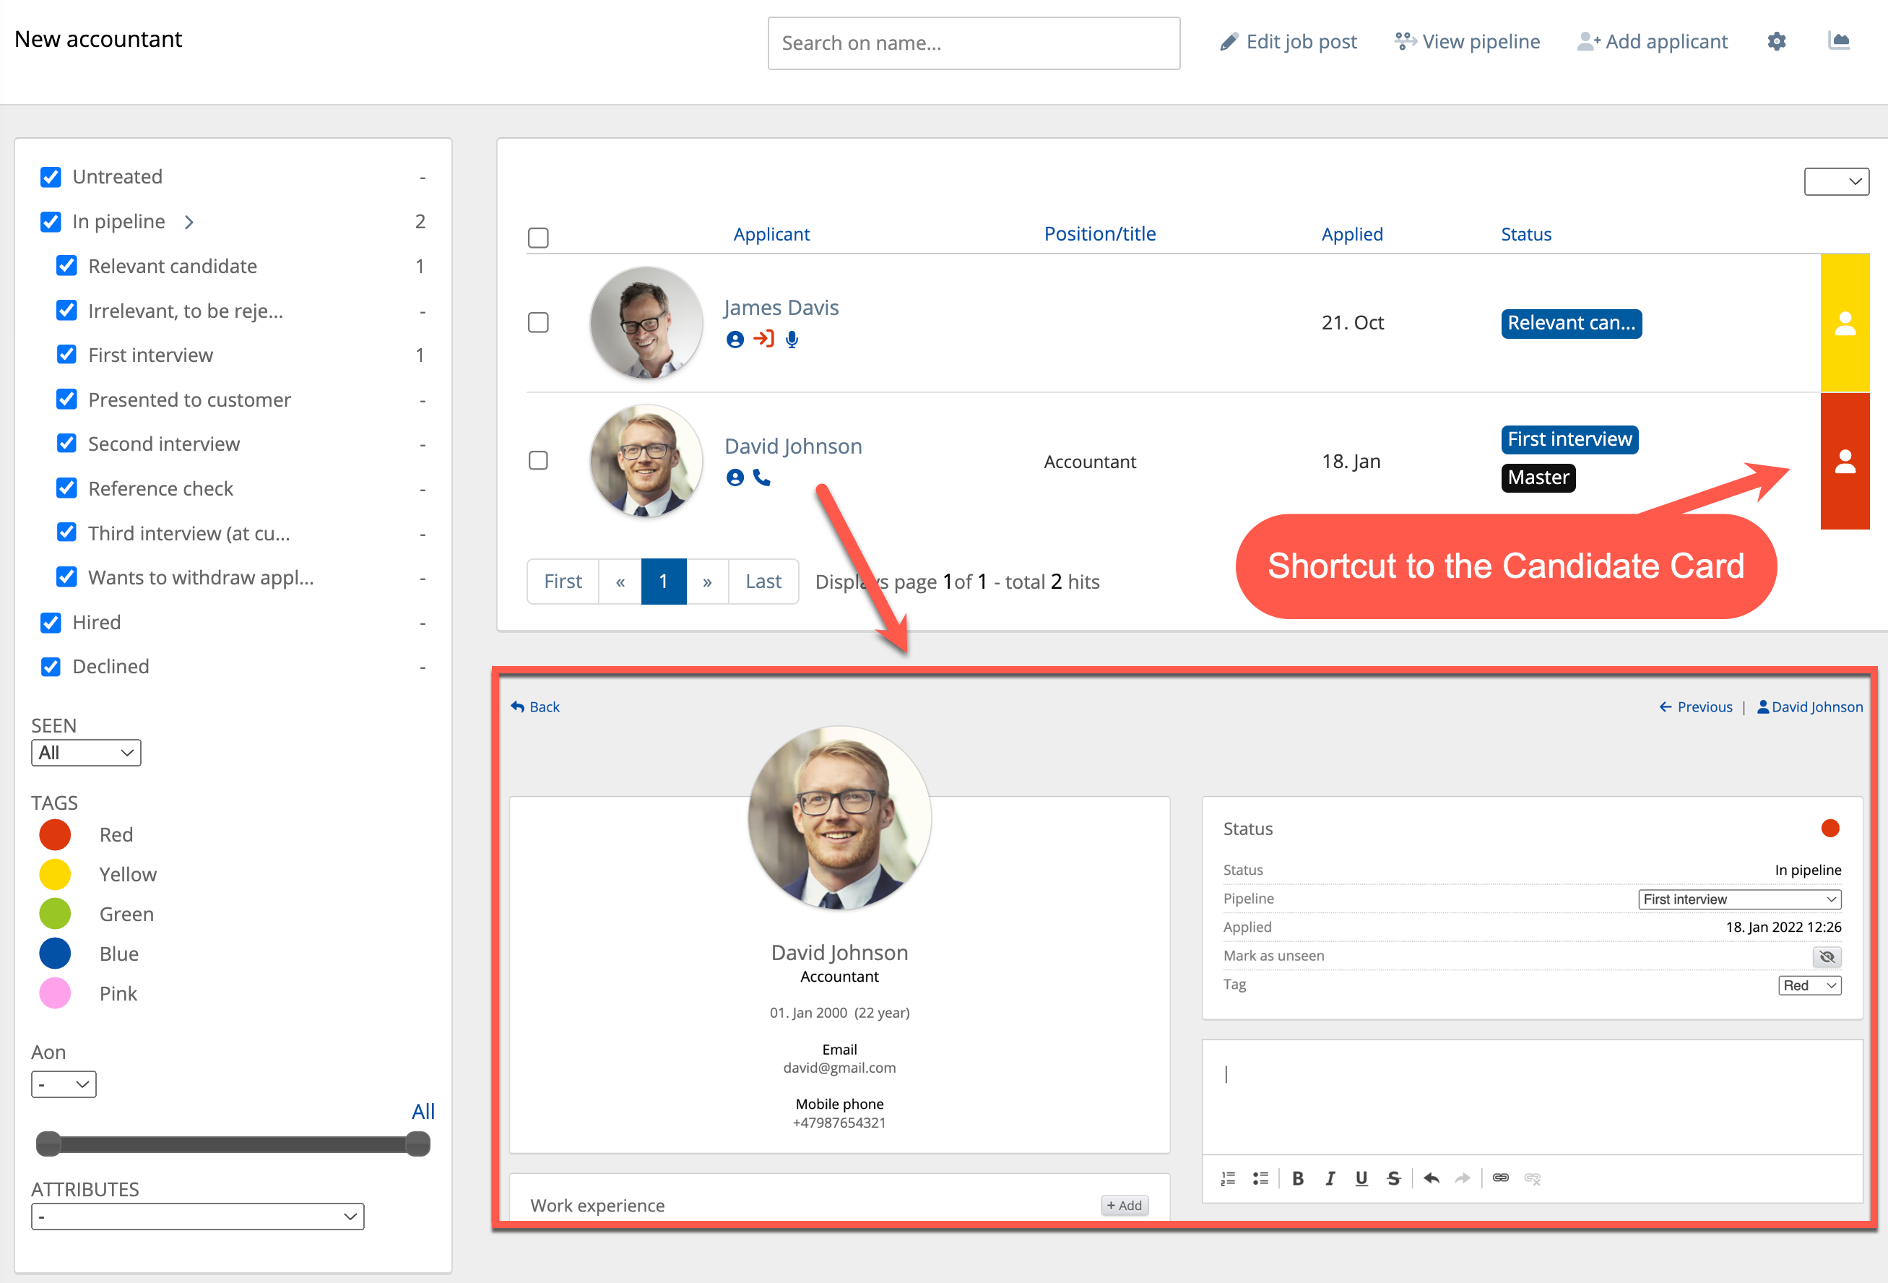Add Work experience entry
The width and height of the screenshot is (1888, 1283).
pos(1125,1205)
